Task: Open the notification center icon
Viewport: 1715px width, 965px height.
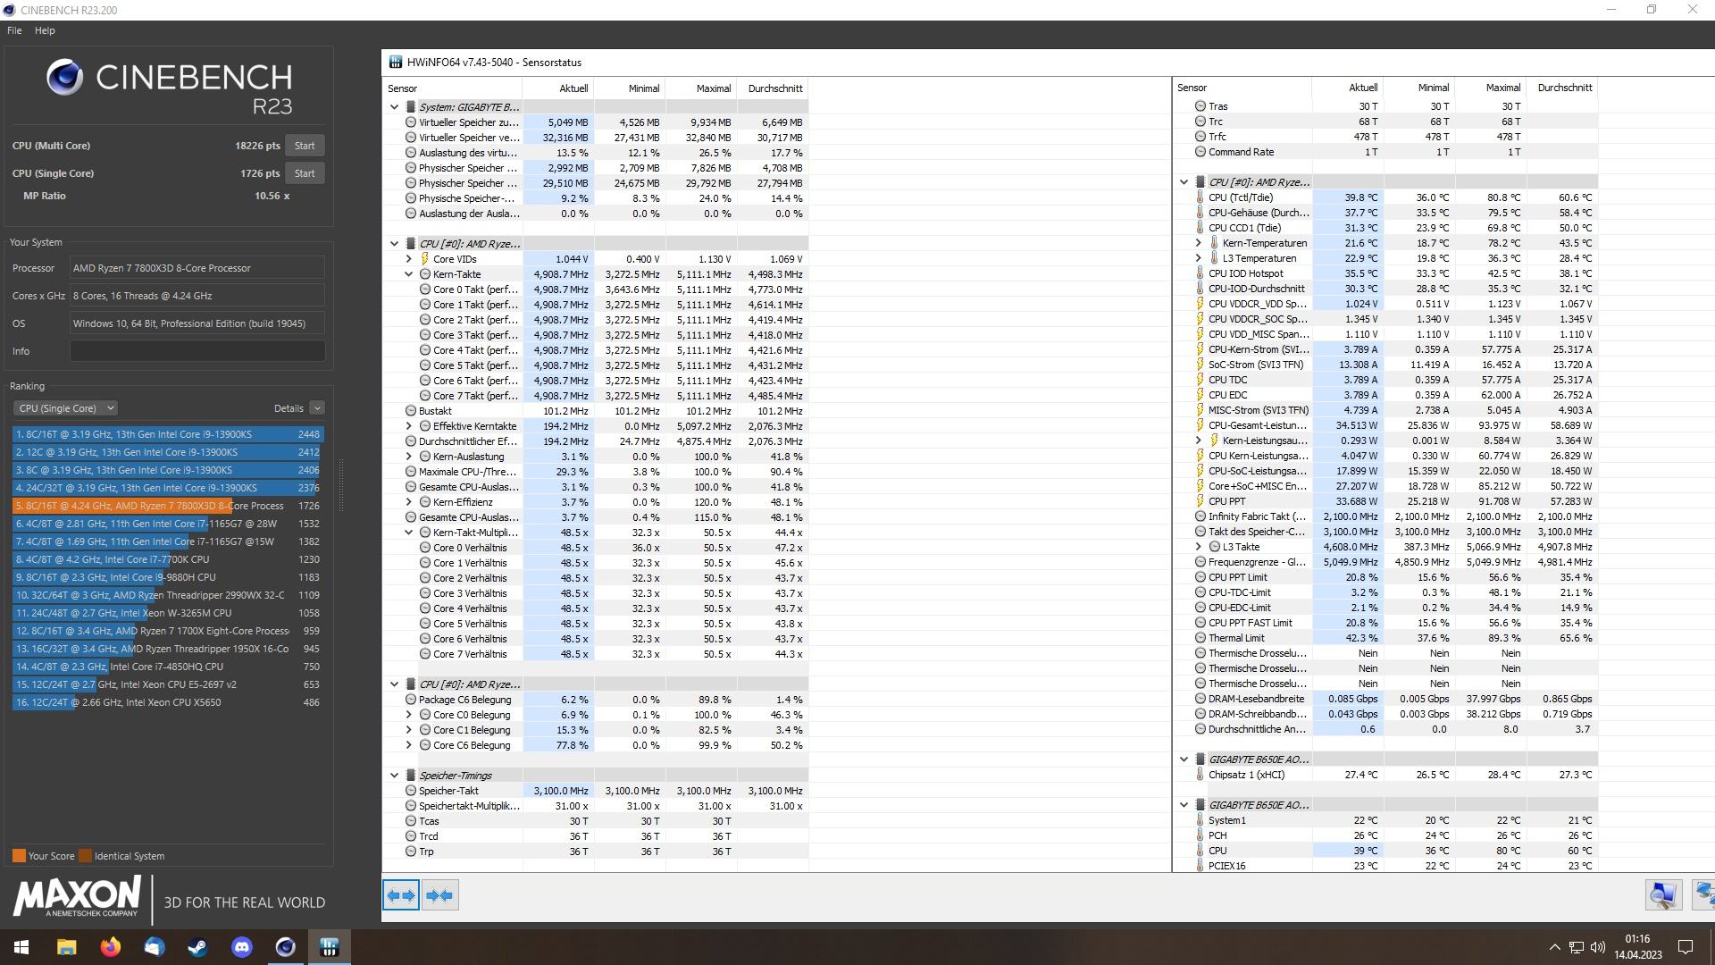Action: (x=1686, y=947)
